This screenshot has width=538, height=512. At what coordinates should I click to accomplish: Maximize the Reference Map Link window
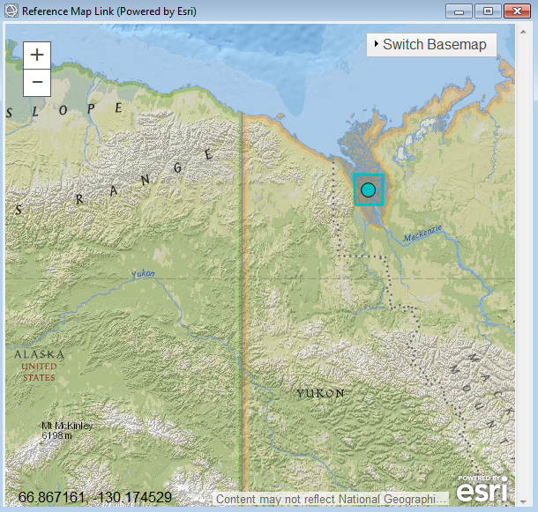486,11
